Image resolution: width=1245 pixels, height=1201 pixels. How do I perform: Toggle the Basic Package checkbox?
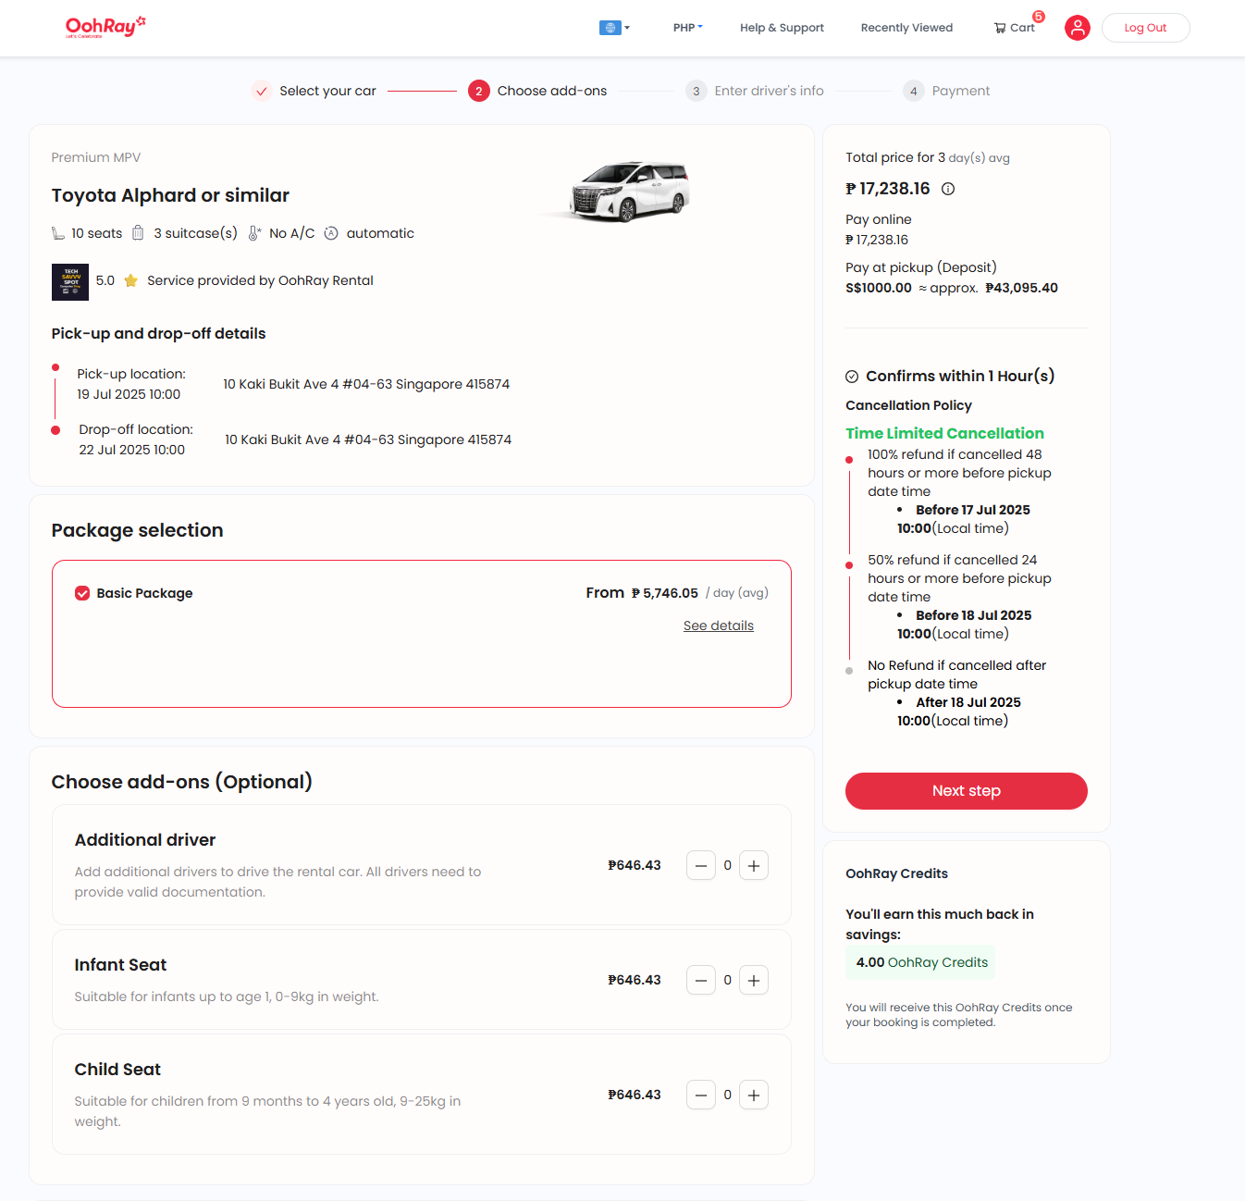point(82,593)
